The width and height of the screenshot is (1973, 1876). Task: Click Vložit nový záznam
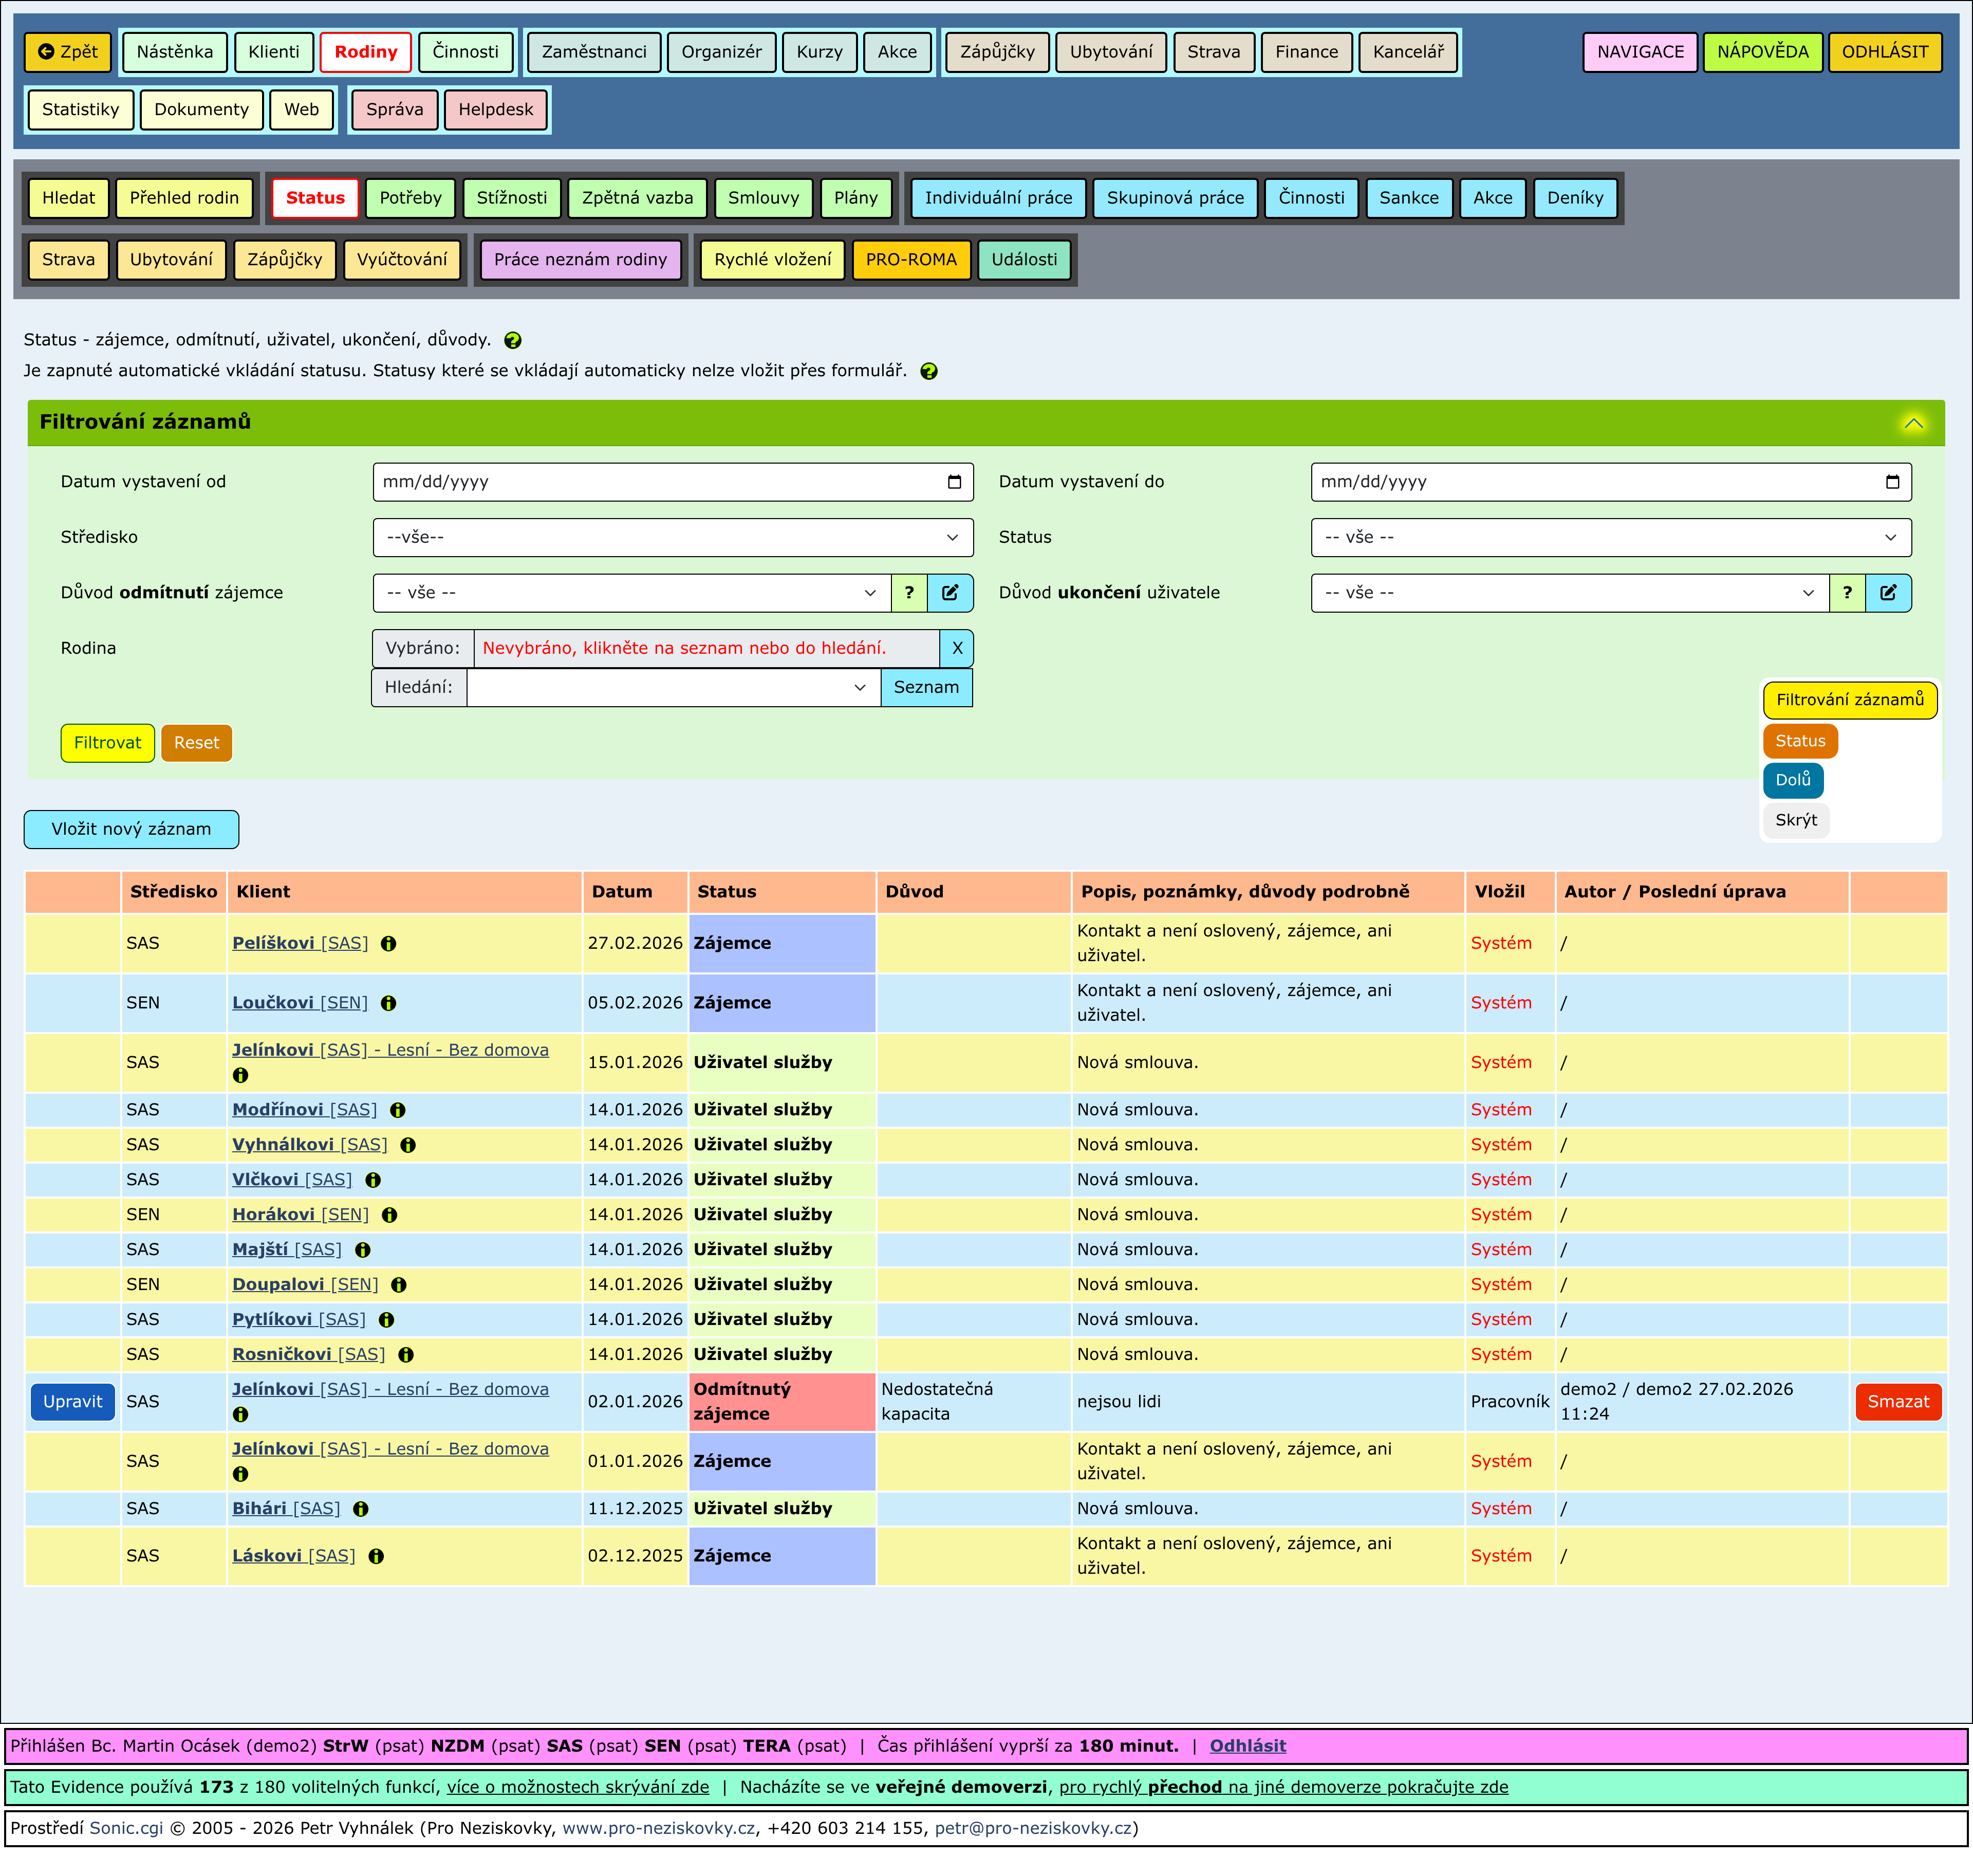tap(131, 828)
